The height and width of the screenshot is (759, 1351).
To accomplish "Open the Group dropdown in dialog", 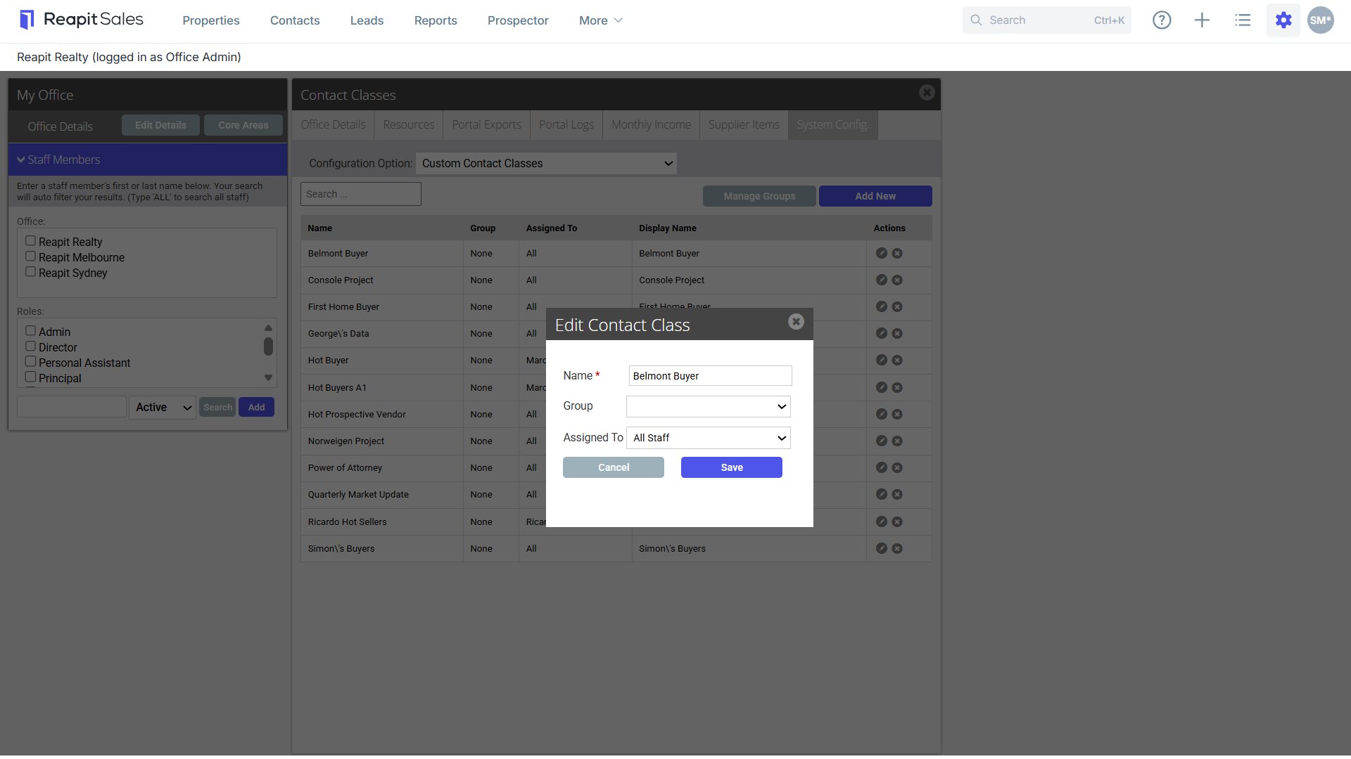I will [709, 406].
